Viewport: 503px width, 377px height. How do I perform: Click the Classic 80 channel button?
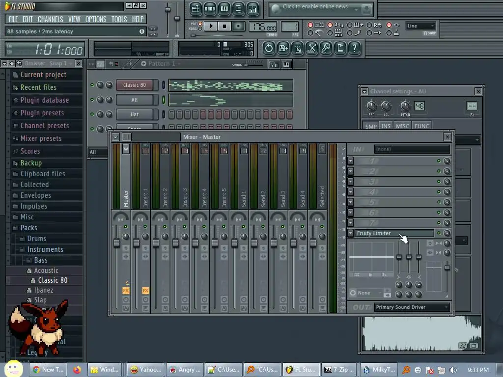135,85
